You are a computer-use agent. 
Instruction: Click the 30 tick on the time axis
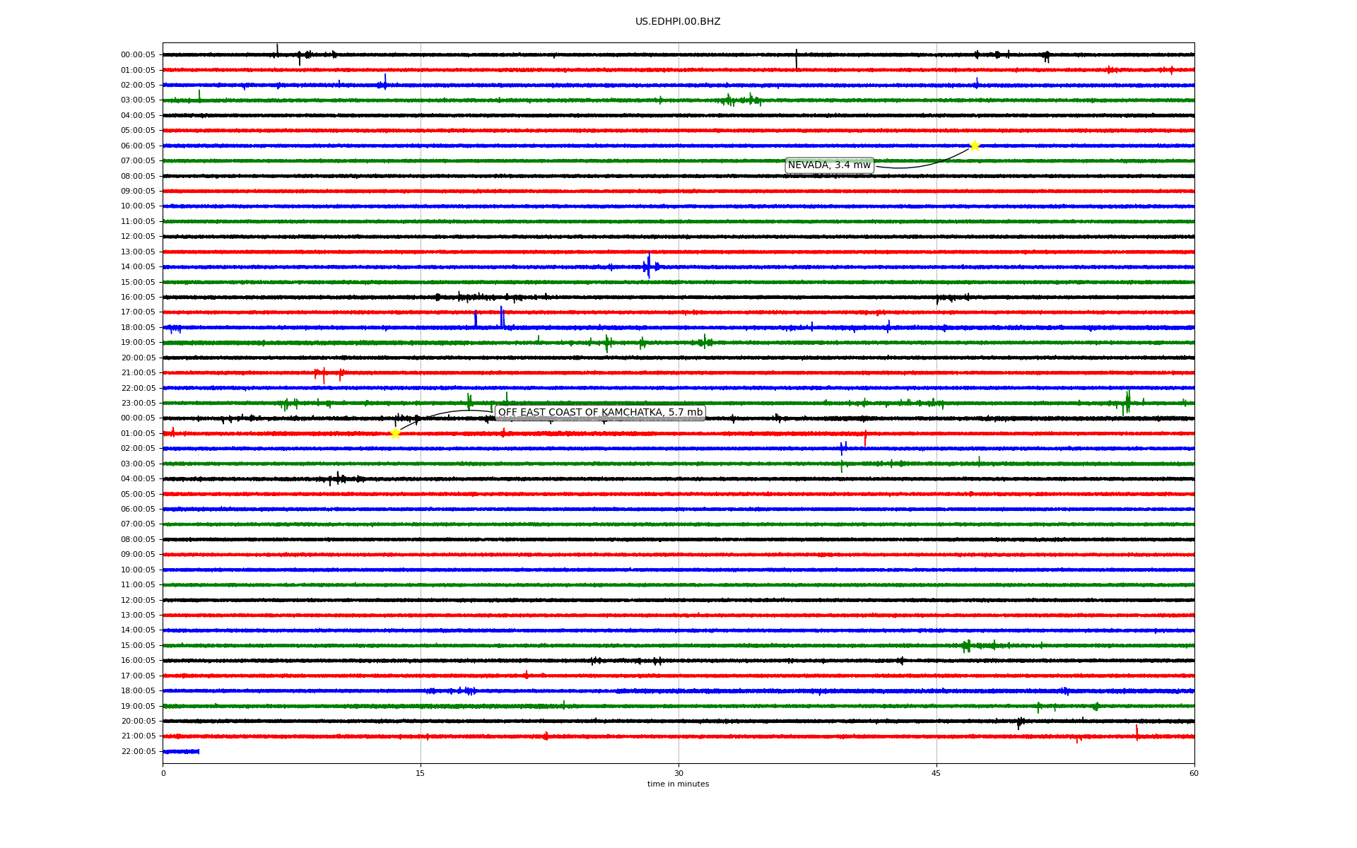coord(678,773)
